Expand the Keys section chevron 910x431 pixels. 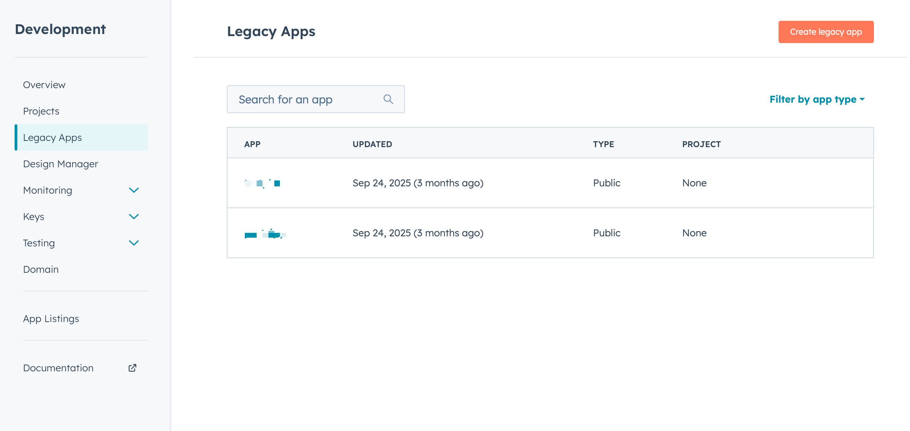click(x=134, y=217)
